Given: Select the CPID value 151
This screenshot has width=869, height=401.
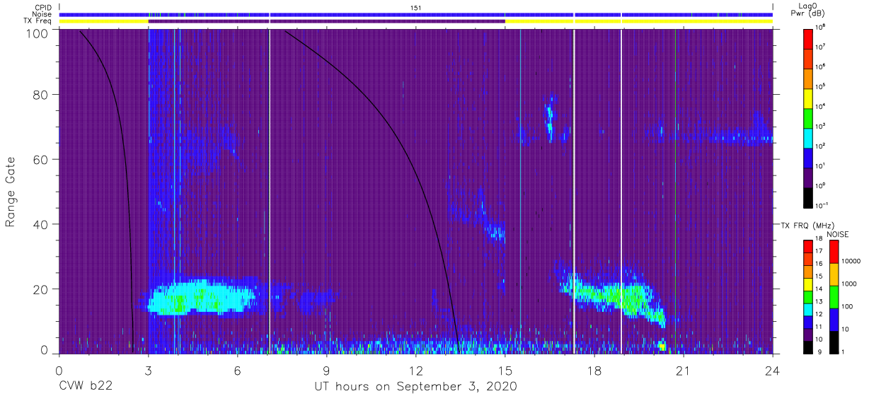Looking at the screenshot, I should (415, 8).
